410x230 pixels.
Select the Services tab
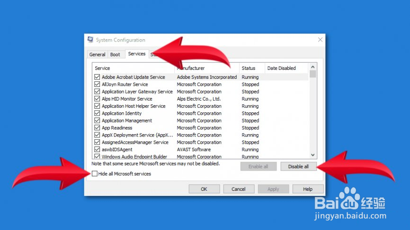(x=137, y=54)
